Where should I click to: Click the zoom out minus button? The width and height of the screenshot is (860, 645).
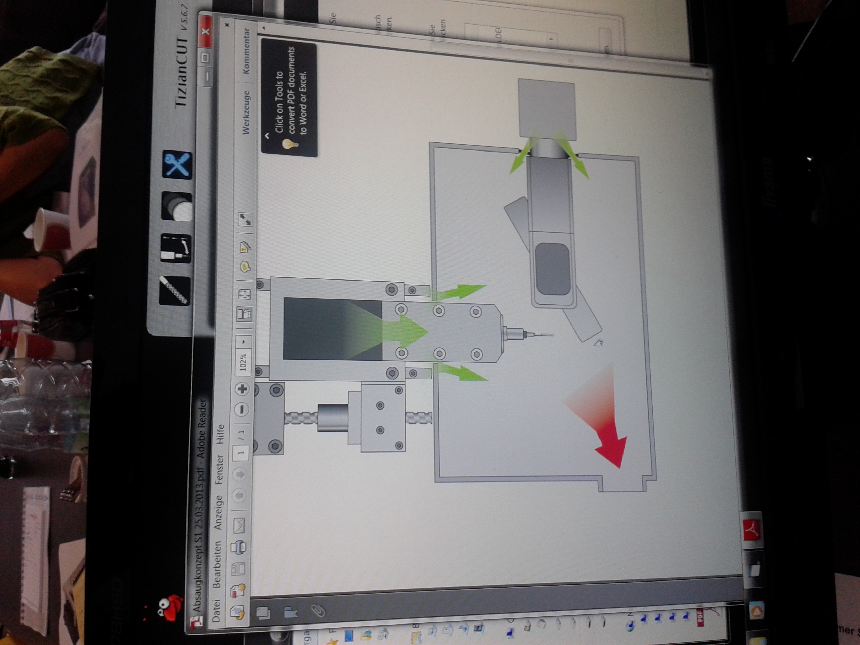point(242,409)
